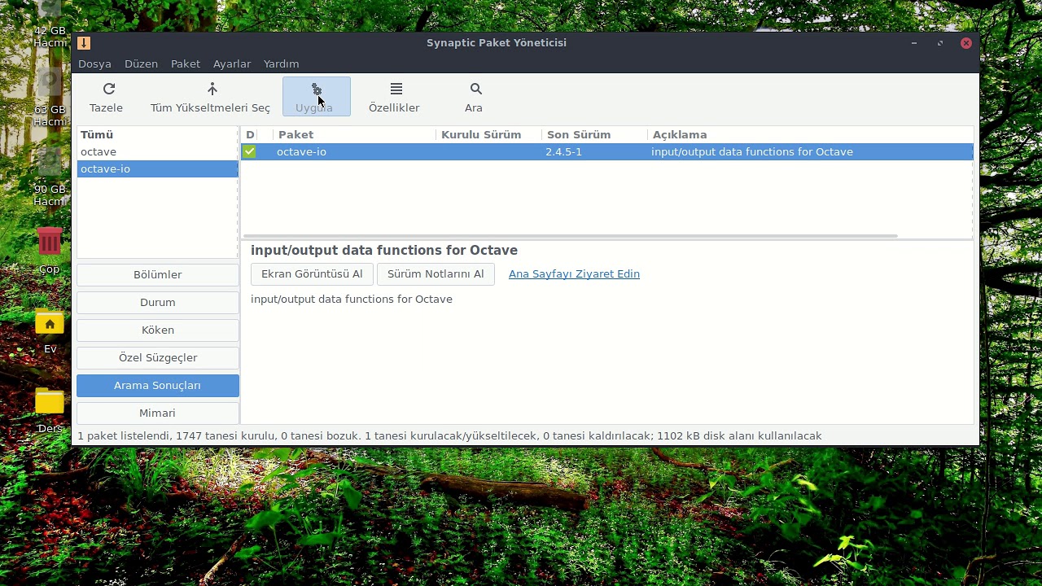Switch to Durum filter view
Image resolution: width=1042 pixels, height=586 pixels.
158,303
